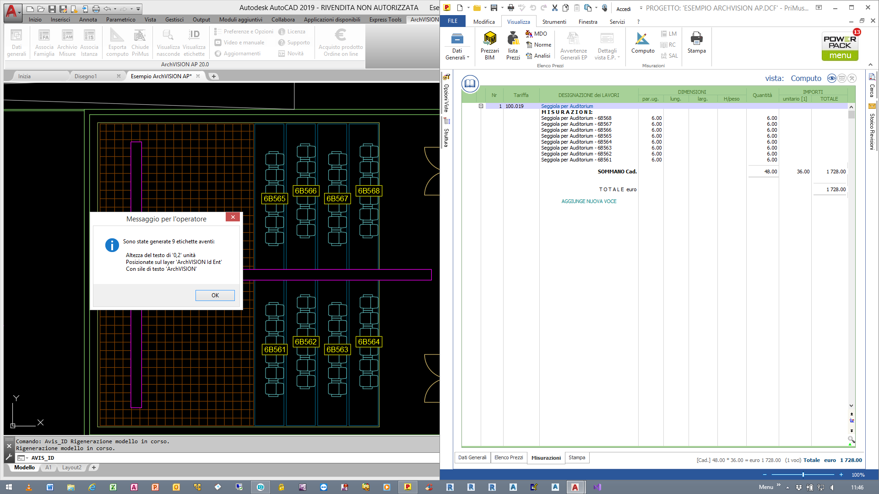Toggle the tools icon next to vista Computo
Image resolution: width=879 pixels, height=494 pixels.
852,78
